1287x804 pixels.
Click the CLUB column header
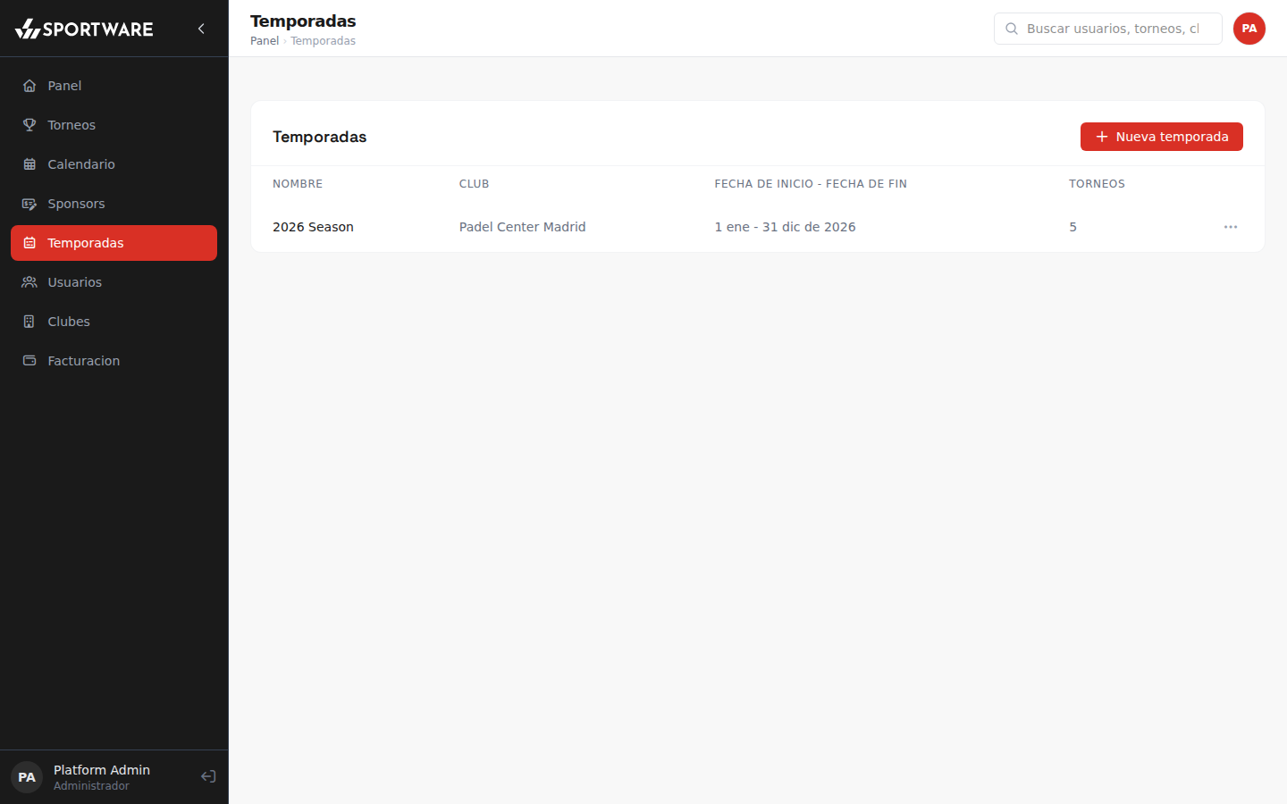click(474, 184)
